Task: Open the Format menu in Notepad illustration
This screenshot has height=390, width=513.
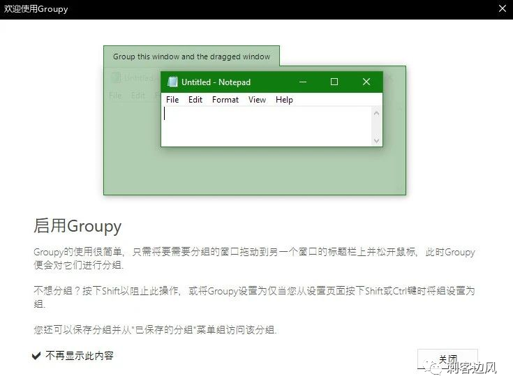Action: point(225,99)
